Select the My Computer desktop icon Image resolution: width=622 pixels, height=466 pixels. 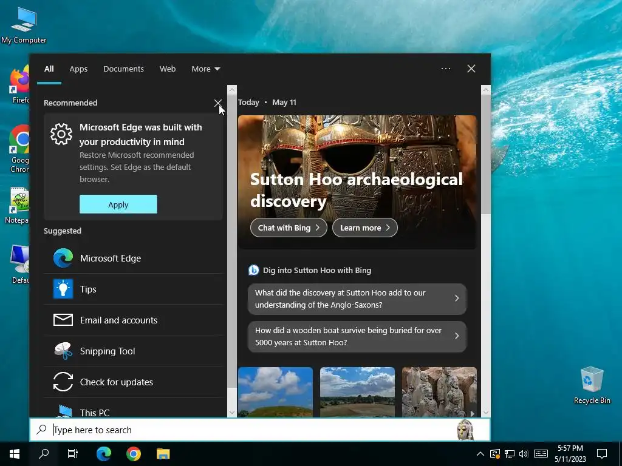coord(24,24)
